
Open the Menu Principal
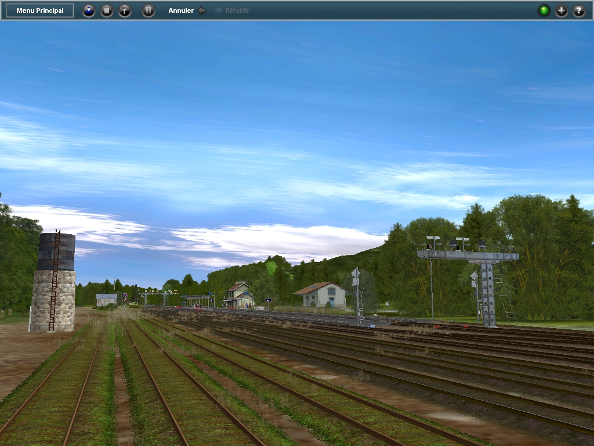click(40, 10)
